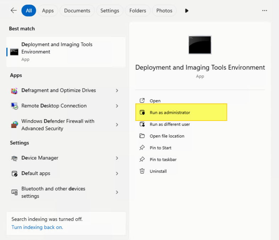Click the Default apps icon
The width and height of the screenshot is (279, 240).
tap(15, 174)
